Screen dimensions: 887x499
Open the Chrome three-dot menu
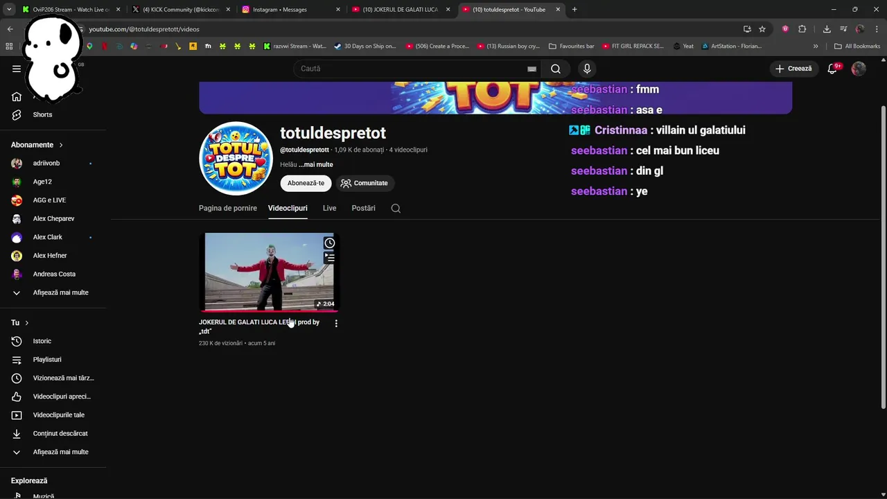click(x=876, y=29)
